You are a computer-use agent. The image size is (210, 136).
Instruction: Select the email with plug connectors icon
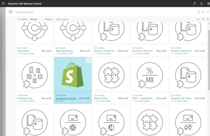pos(188,123)
